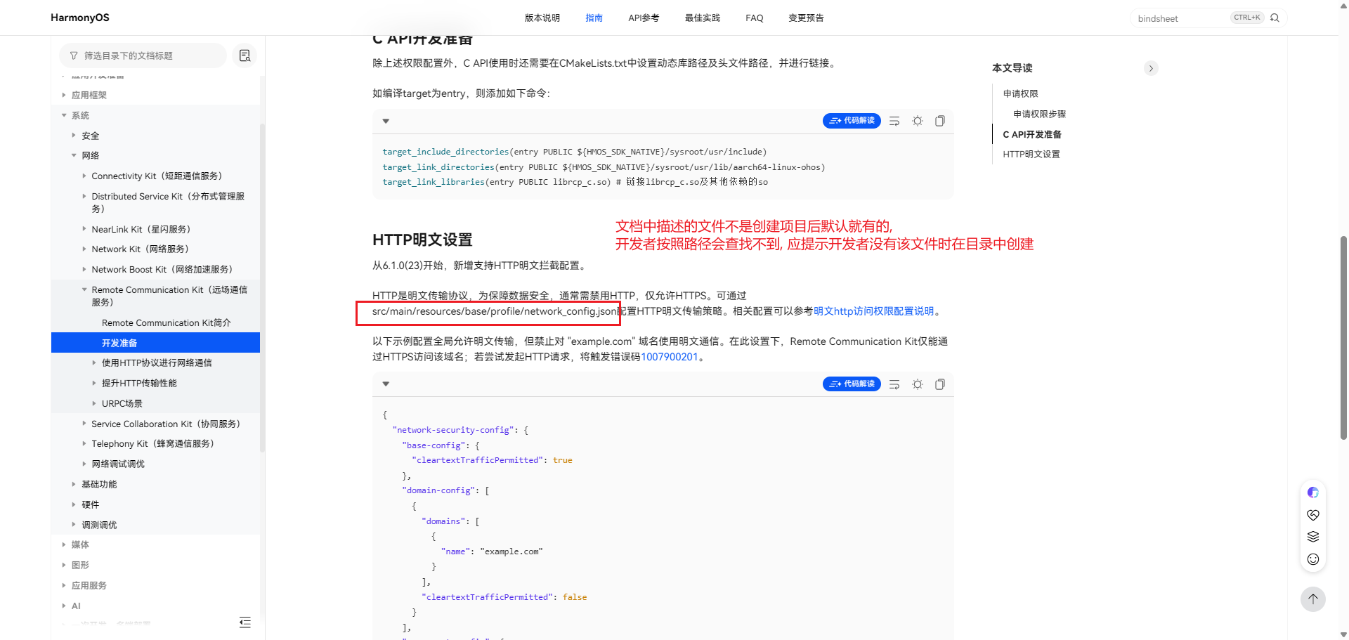Click the page vertical scrollbar thumb

coord(1343,338)
